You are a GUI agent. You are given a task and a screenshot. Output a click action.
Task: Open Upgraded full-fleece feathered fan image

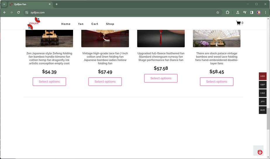pos(161,39)
